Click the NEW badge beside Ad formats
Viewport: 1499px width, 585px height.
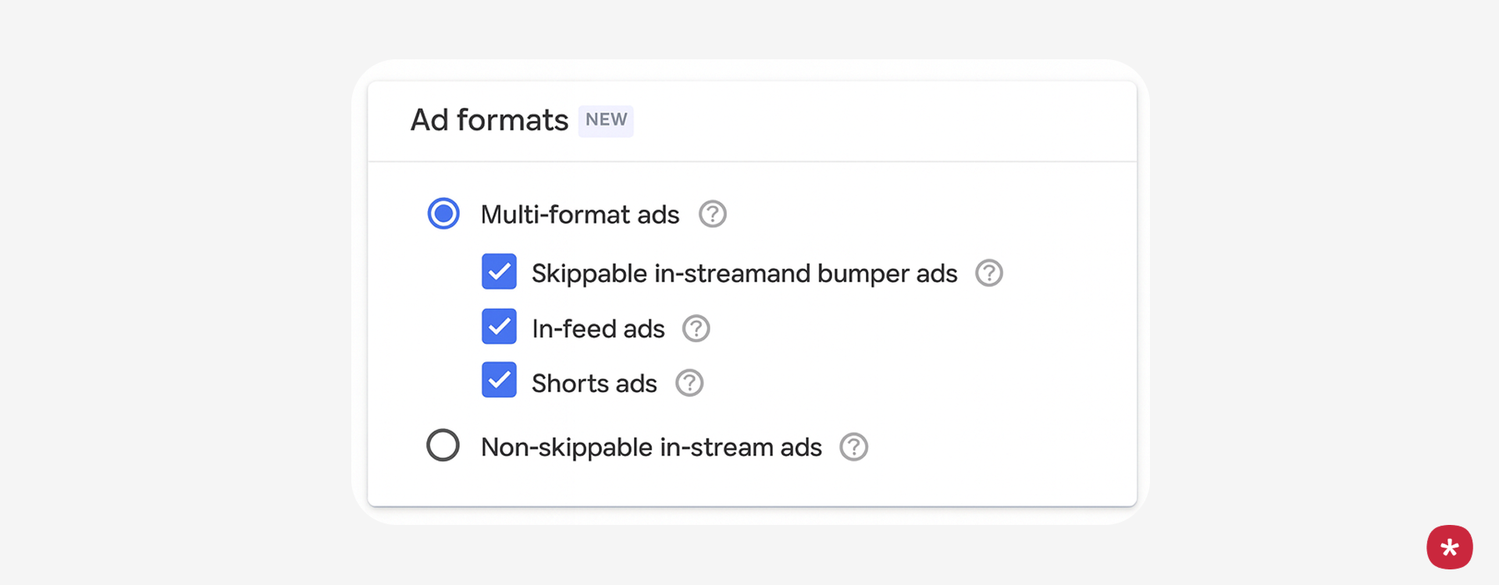[606, 120]
